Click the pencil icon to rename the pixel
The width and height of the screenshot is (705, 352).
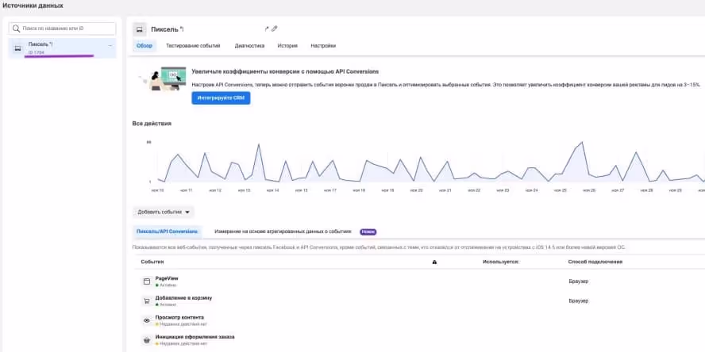(x=274, y=29)
